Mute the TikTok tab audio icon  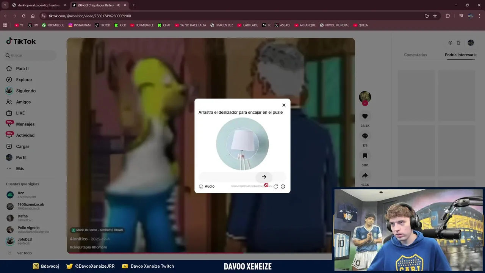(x=119, y=5)
